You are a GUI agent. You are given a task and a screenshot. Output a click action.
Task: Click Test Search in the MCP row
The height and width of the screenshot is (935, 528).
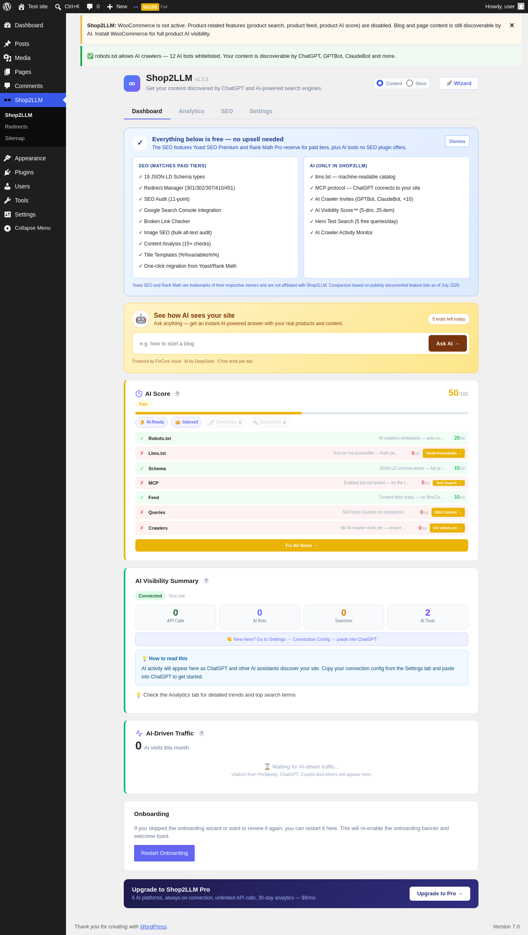click(x=449, y=483)
